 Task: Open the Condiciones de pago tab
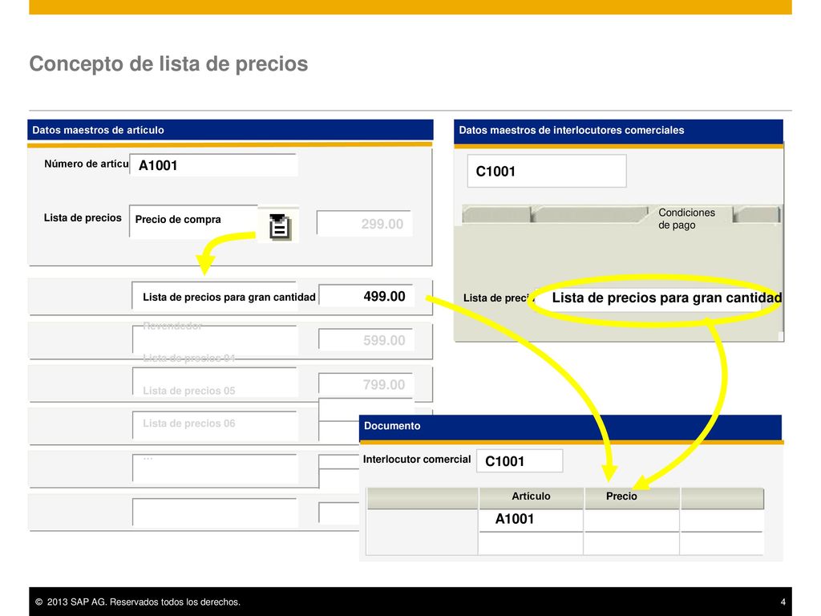click(686, 218)
